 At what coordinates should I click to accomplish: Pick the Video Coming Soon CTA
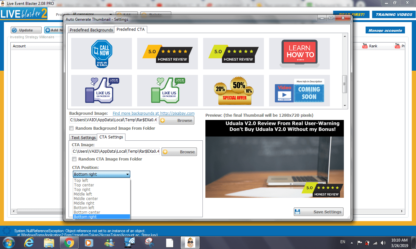tap(299, 90)
